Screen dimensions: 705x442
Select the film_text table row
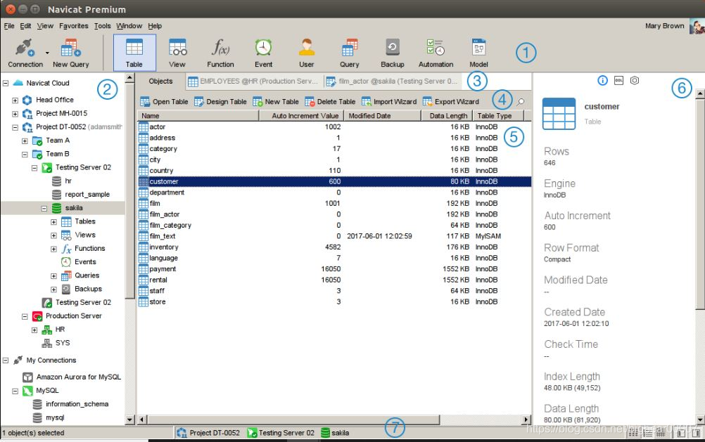[334, 236]
